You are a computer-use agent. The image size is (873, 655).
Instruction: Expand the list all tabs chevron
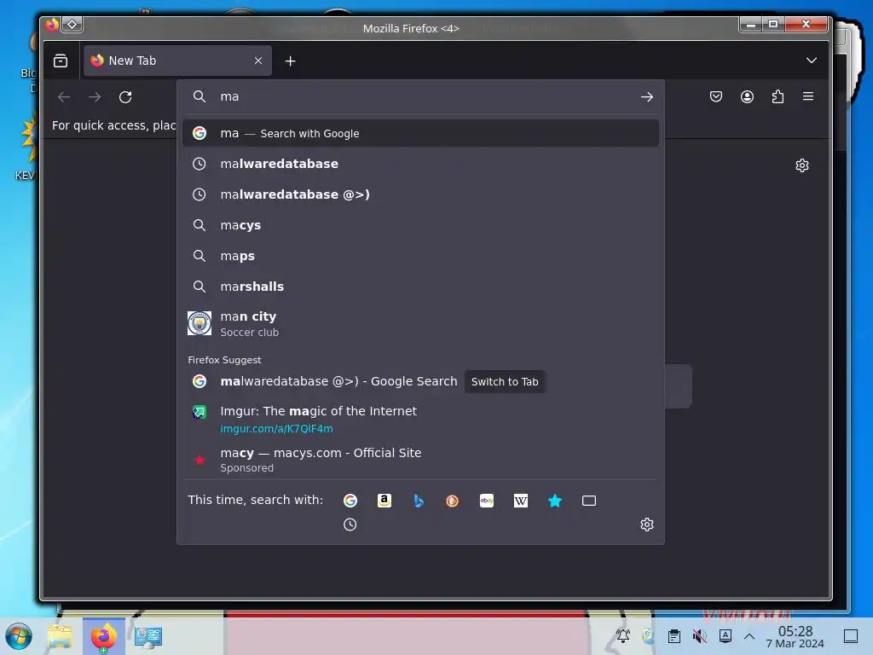[x=812, y=61]
